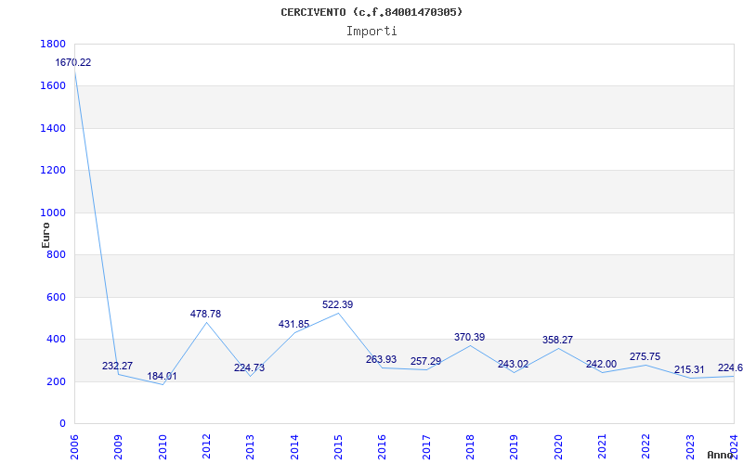Viewport: 743px width, 464px height.
Task: Click the 263.93 data label
Action: coord(382,359)
